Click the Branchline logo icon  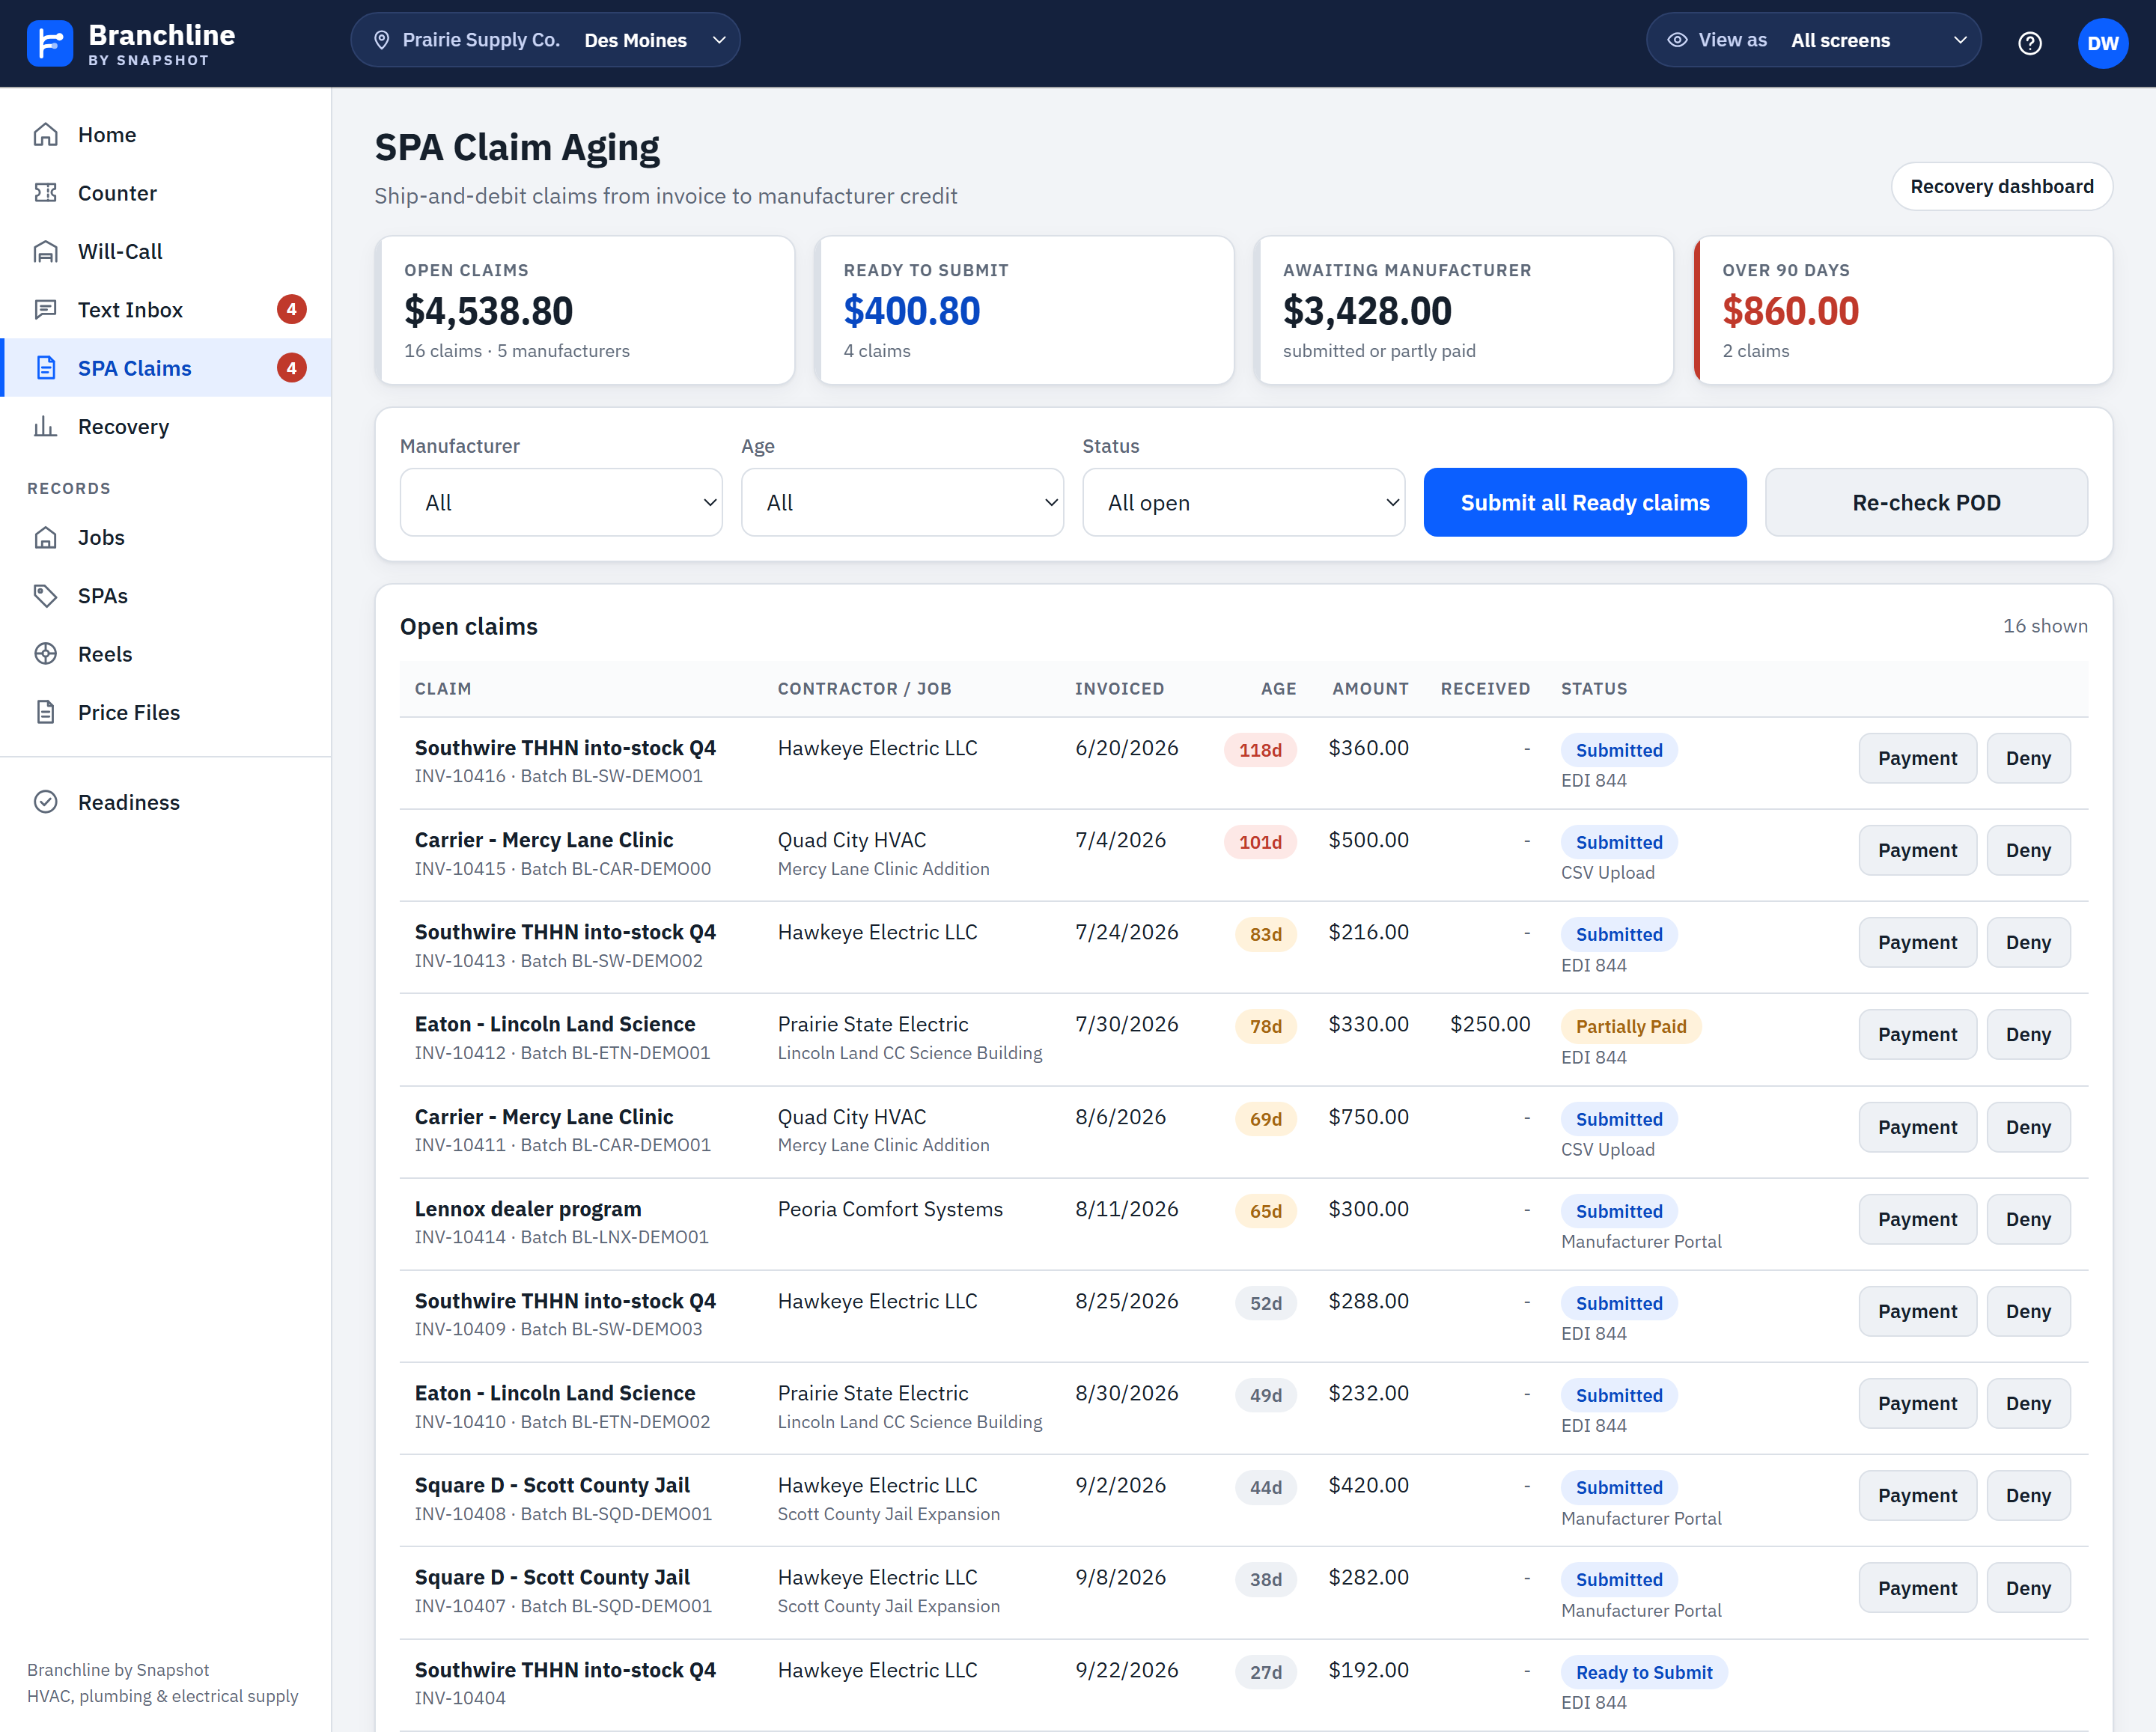pos(49,43)
